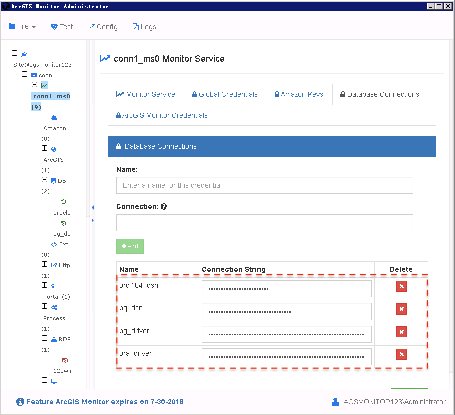Click the DB database icon

click(x=53, y=181)
